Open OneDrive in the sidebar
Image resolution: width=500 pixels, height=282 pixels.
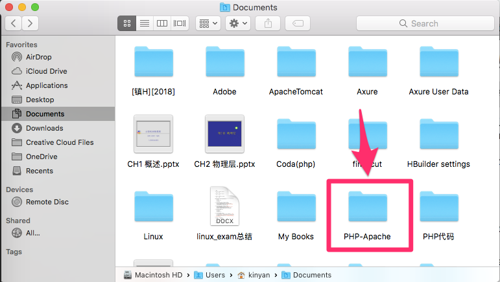click(58, 157)
